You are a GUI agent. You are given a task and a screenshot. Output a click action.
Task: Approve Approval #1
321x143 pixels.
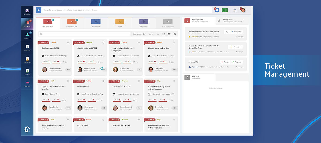[236, 62]
